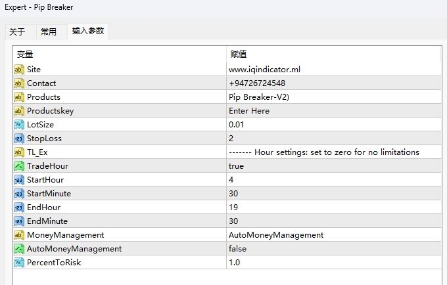The image size is (447, 285).
Task: Select the integer icon beside StartHour
Action: [x=18, y=179]
